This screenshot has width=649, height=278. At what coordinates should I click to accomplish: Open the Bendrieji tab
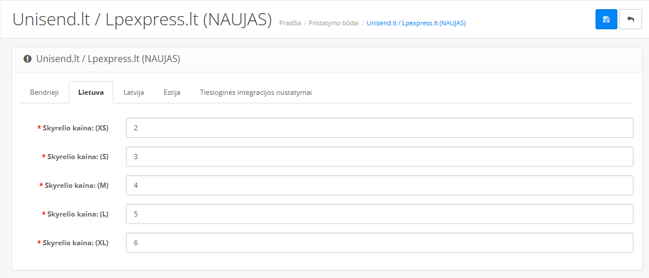pyautogui.click(x=44, y=92)
